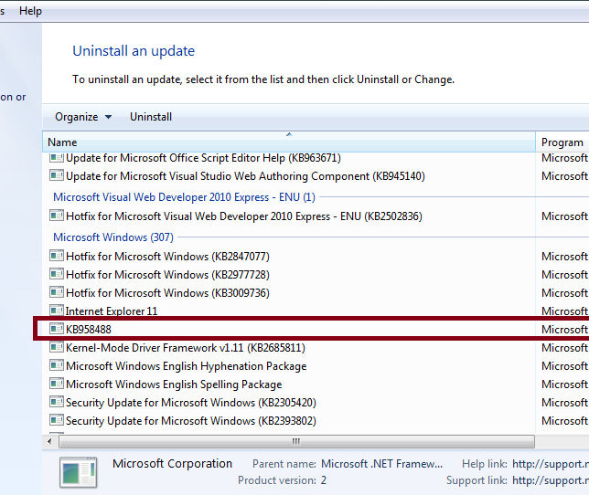
Task: Click icon for Office Script Editor Help update
Action: tap(57, 157)
